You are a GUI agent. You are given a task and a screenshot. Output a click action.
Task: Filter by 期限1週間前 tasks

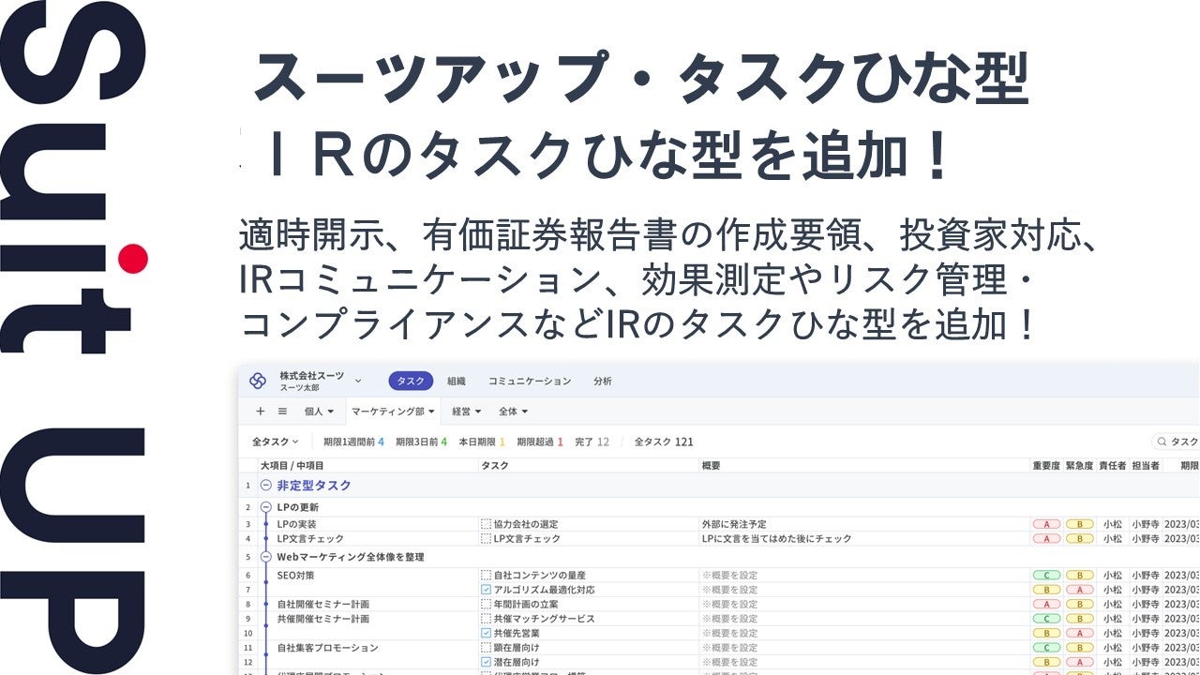pos(353,442)
